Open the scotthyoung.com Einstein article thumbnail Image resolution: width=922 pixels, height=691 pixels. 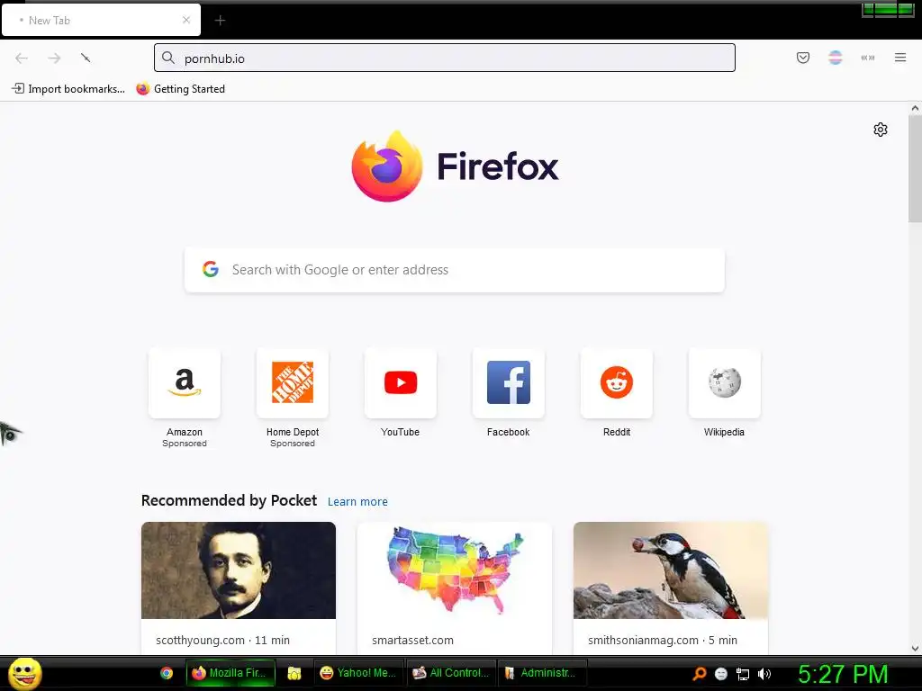pos(238,570)
